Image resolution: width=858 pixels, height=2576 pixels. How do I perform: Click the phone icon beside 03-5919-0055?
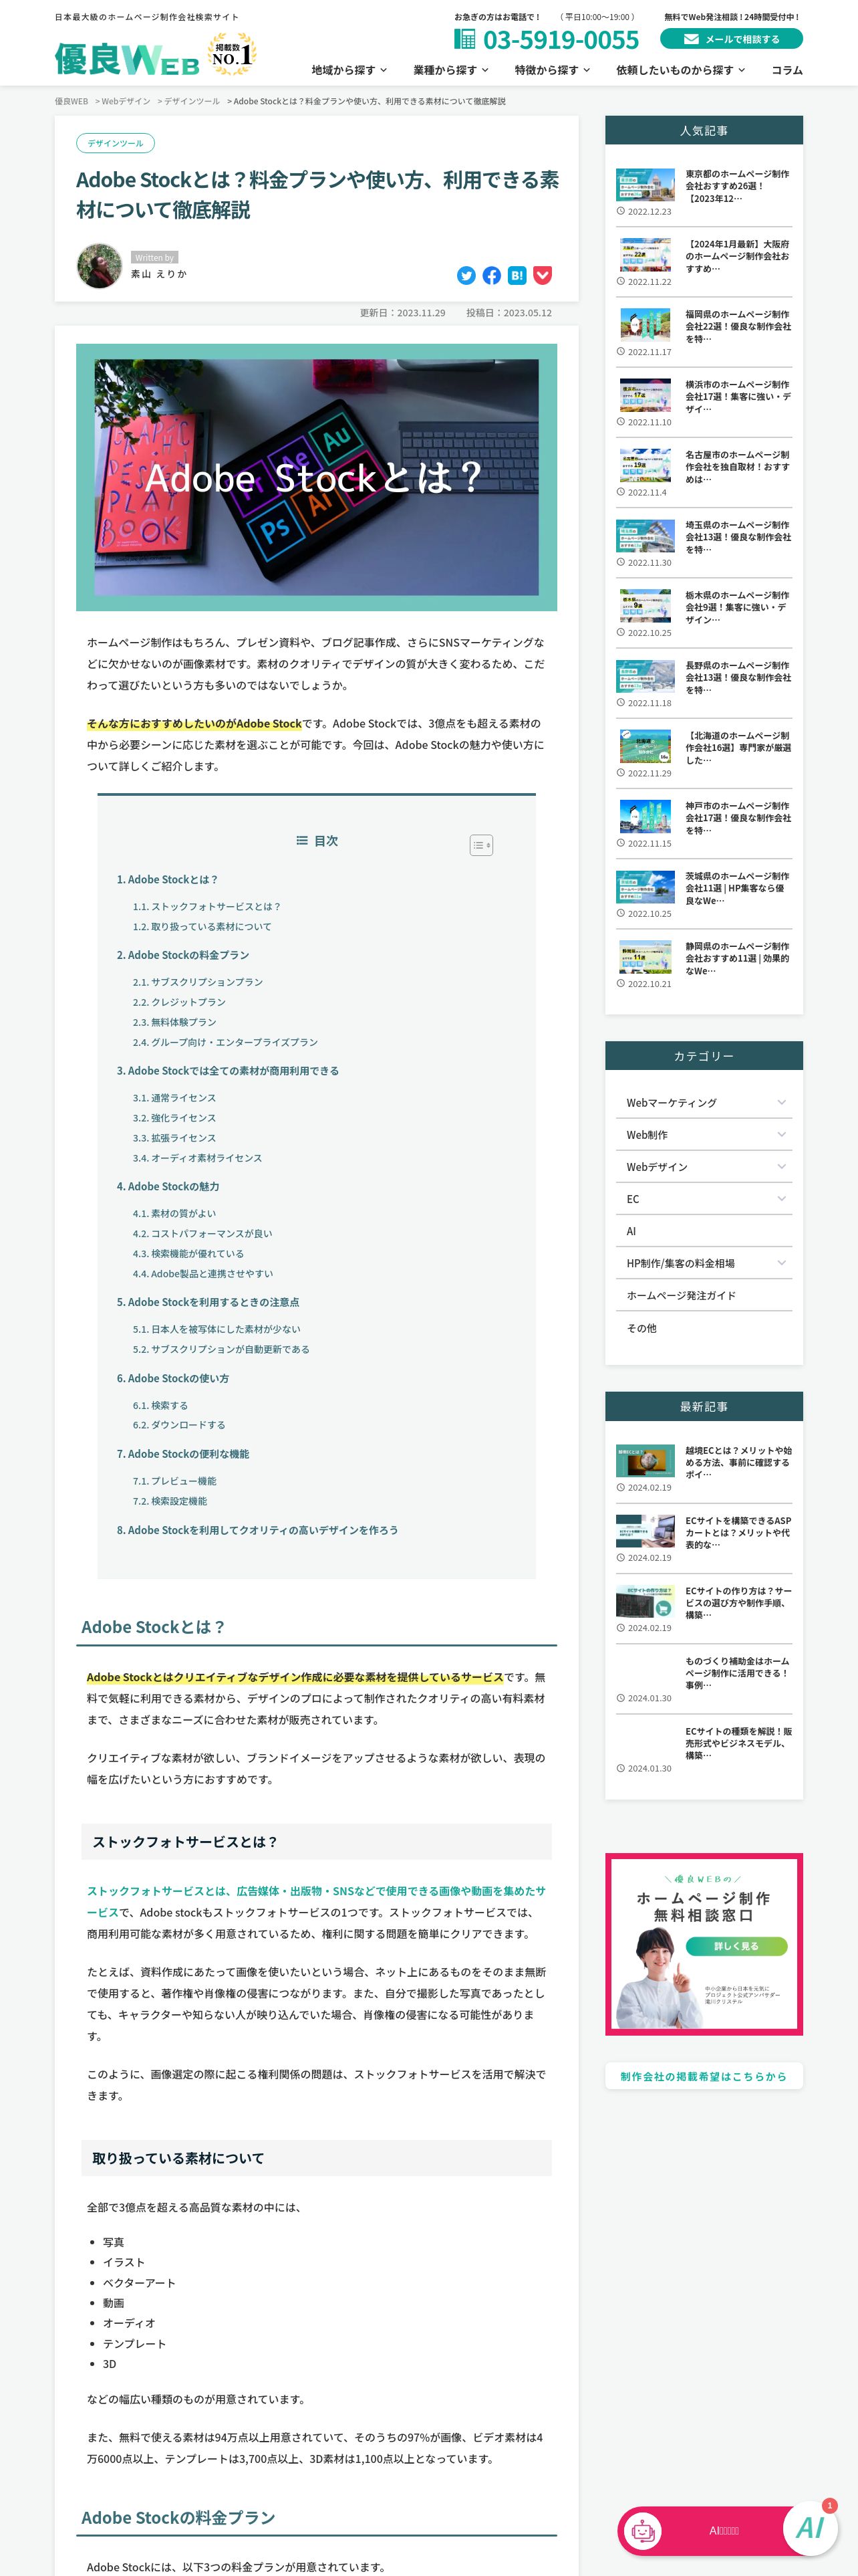click(464, 39)
